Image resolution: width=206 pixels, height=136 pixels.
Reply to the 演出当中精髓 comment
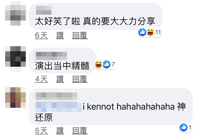pos(80,79)
